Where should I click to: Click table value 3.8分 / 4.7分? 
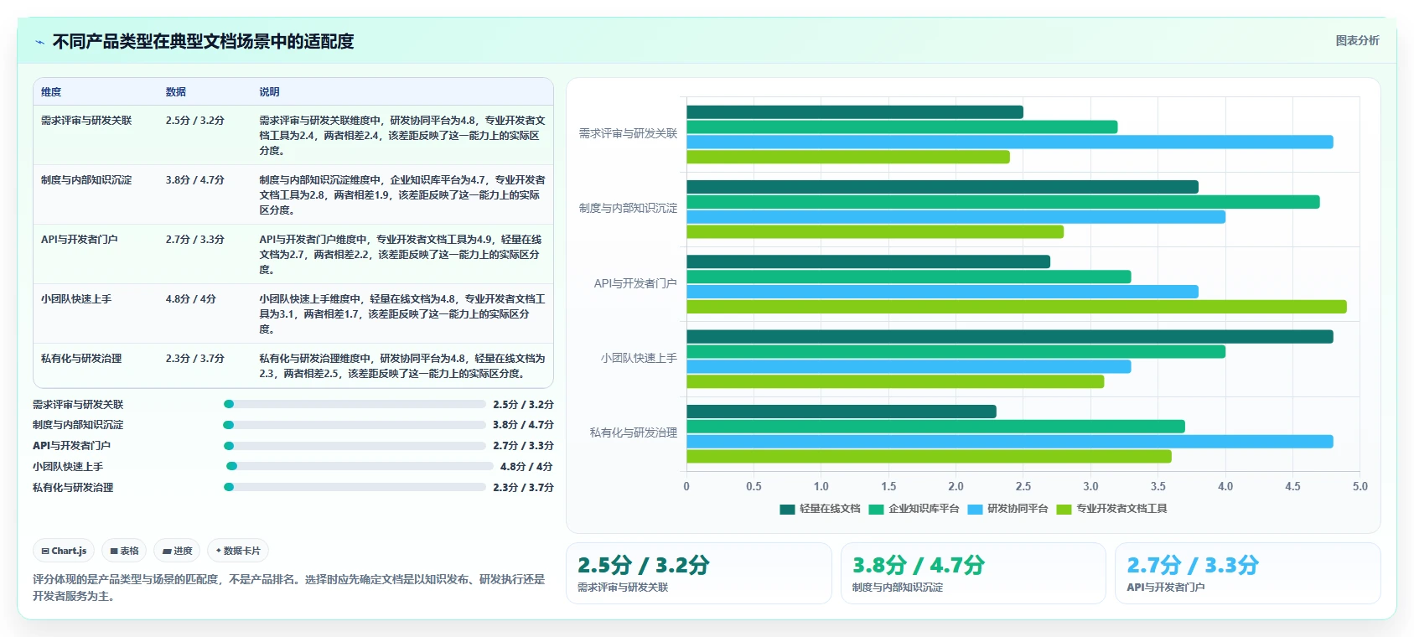[195, 180]
